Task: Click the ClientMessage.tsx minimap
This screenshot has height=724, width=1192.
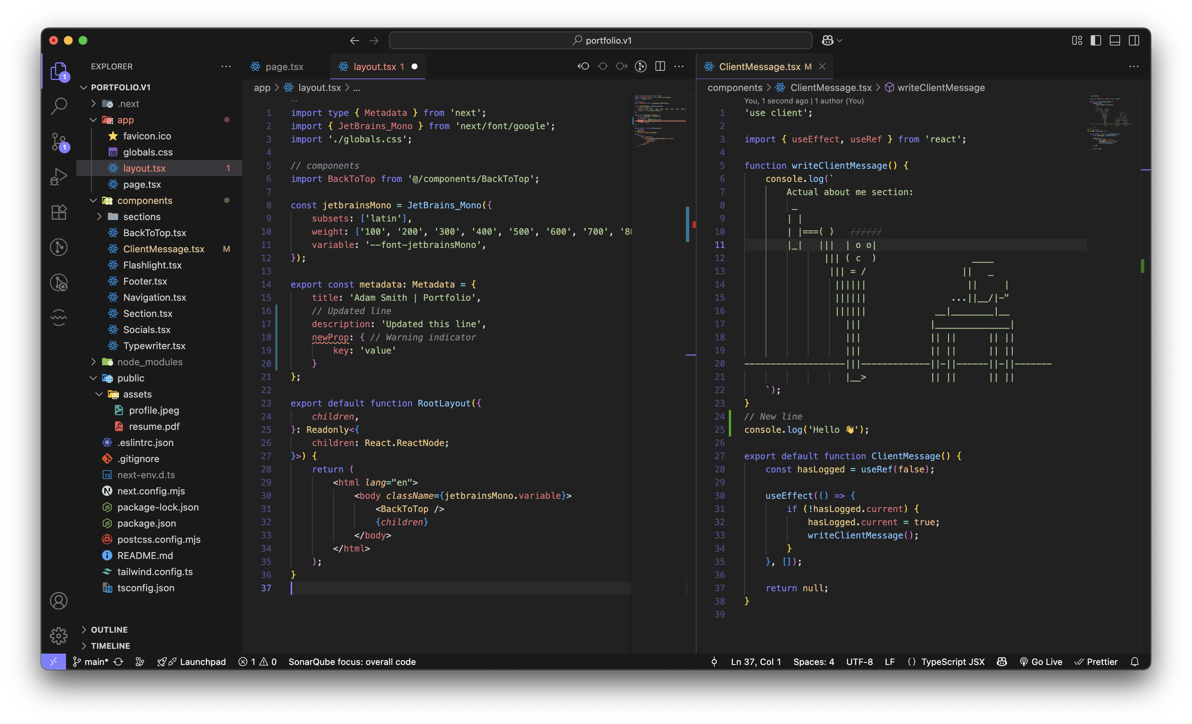Action: pos(1112,123)
